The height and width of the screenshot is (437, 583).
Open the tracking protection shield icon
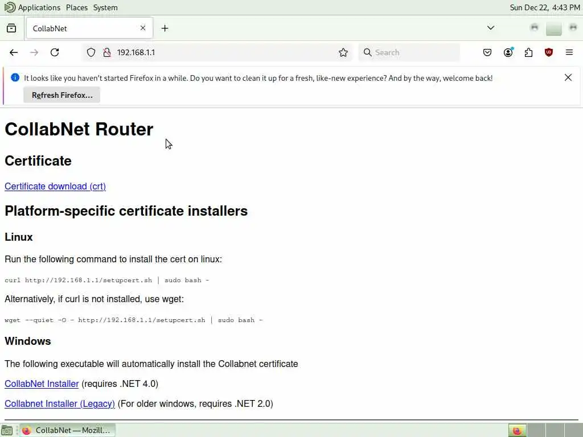tap(91, 52)
